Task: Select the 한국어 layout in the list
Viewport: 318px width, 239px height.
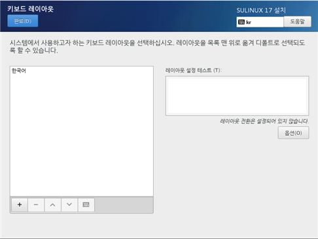Action: point(82,71)
